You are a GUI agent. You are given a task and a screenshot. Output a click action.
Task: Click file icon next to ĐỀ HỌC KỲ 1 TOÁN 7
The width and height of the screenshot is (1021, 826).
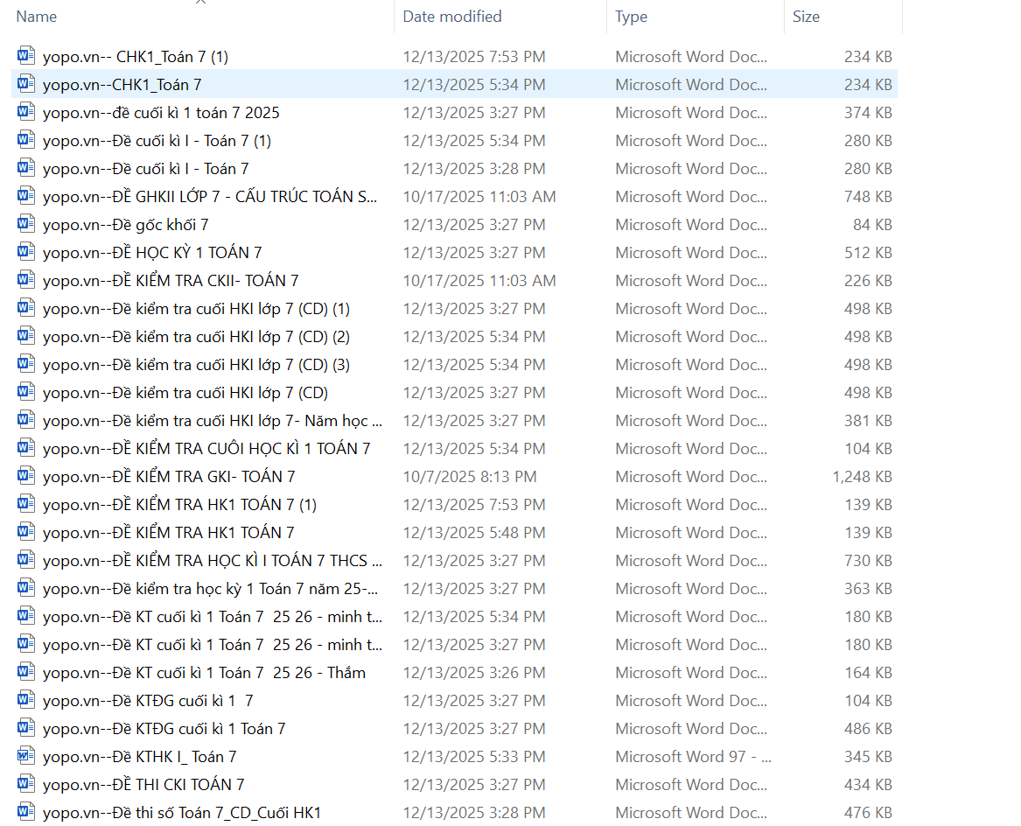click(x=26, y=253)
